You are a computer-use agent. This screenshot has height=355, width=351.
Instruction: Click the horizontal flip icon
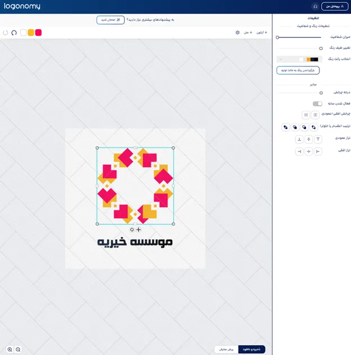(316, 115)
